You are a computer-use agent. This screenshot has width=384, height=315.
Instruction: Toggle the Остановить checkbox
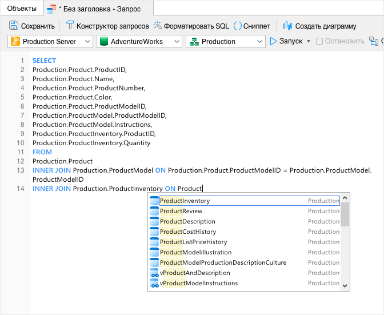coord(319,41)
